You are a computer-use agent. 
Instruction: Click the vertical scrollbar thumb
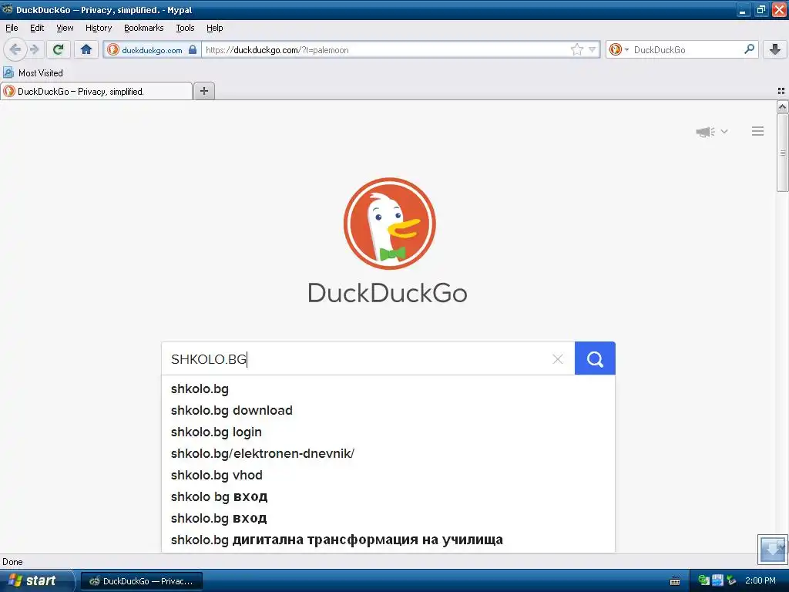[782, 153]
